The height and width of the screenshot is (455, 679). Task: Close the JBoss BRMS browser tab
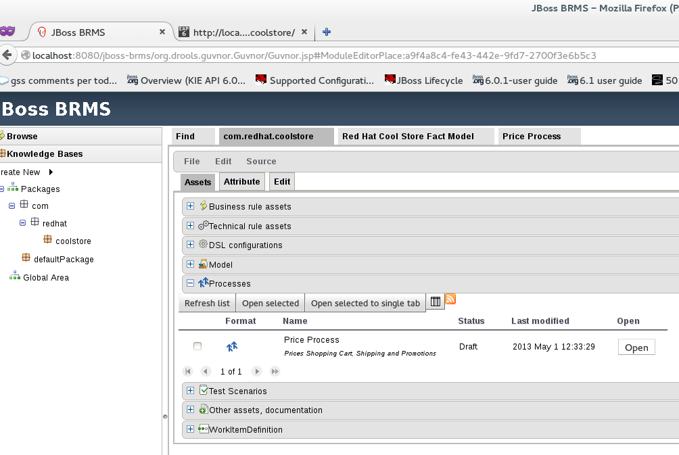pos(162,32)
